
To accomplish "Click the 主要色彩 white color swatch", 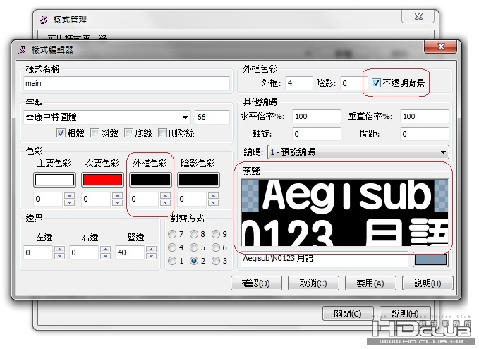I will [54, 180].
